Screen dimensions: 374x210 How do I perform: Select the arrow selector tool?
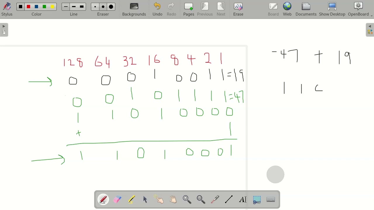point(145,199)
